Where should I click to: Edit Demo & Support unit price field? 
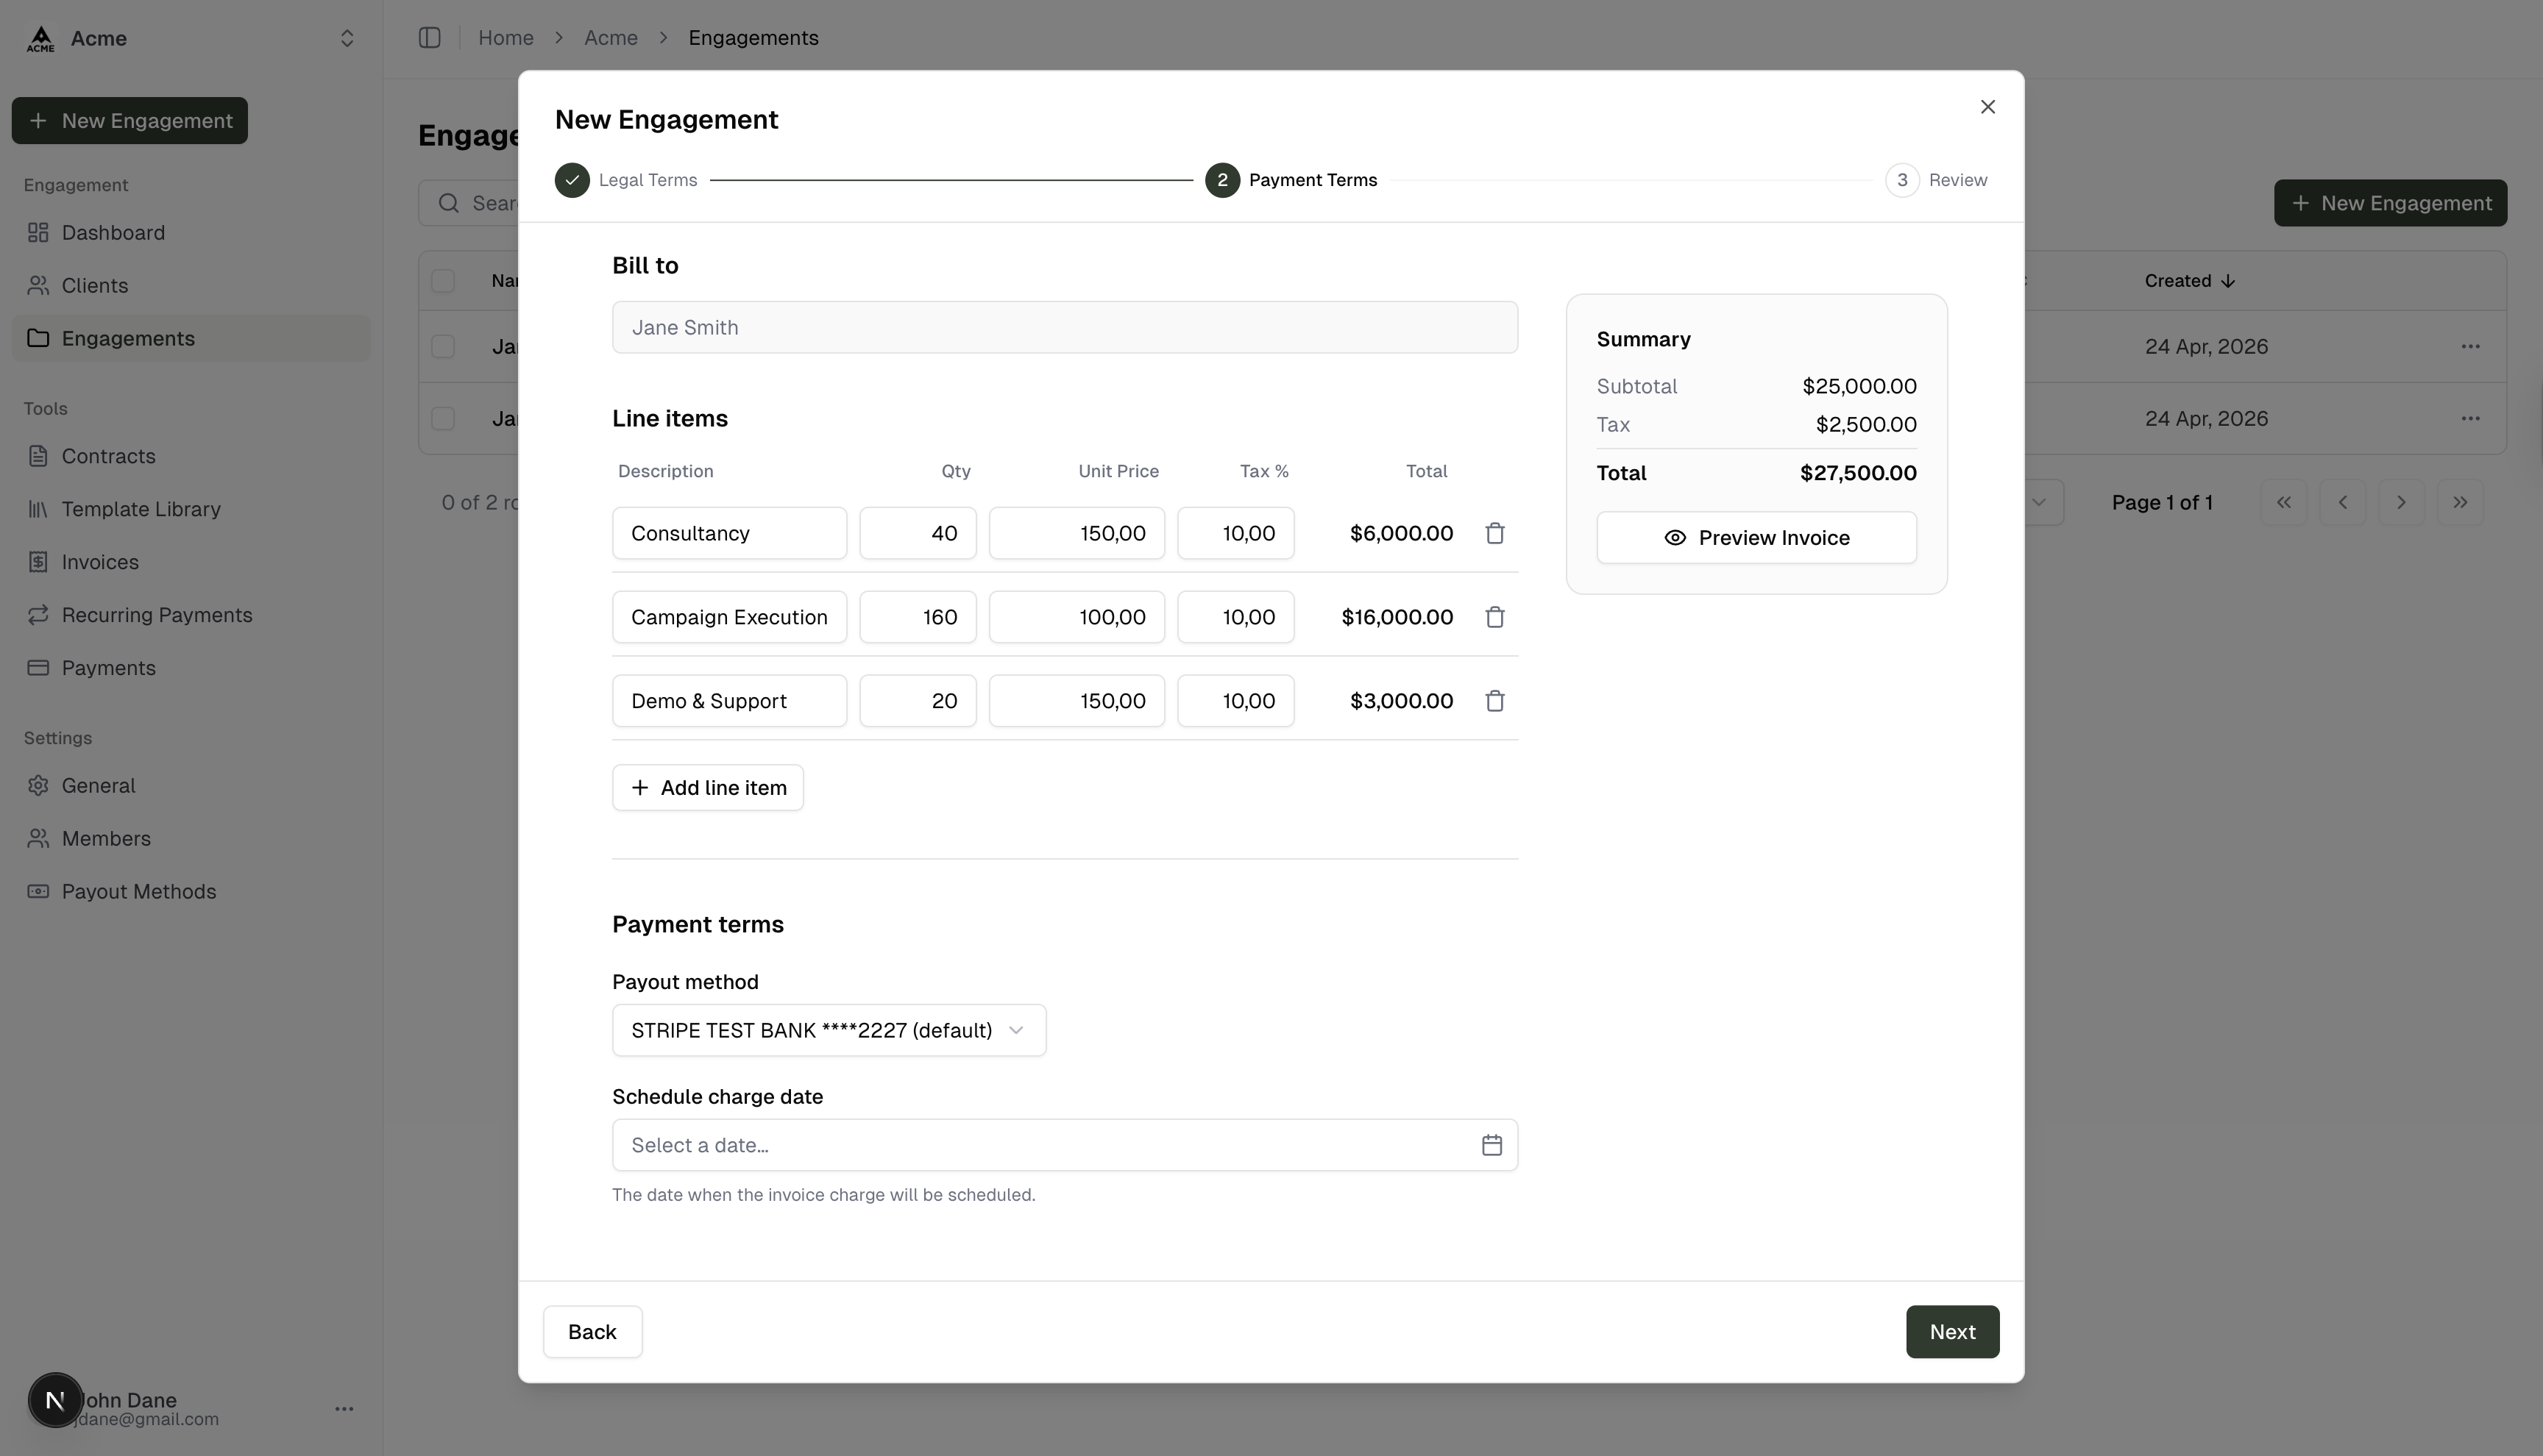tap(1077, 701)
